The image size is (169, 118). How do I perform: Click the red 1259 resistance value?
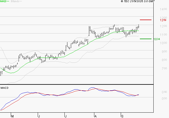pyautogui.click(x=163, y=20)
